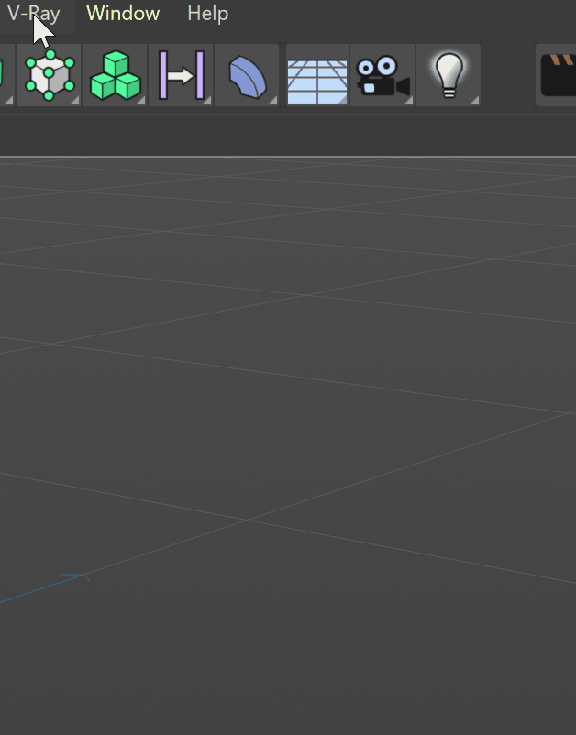Open the Window menu

[123, 14]
